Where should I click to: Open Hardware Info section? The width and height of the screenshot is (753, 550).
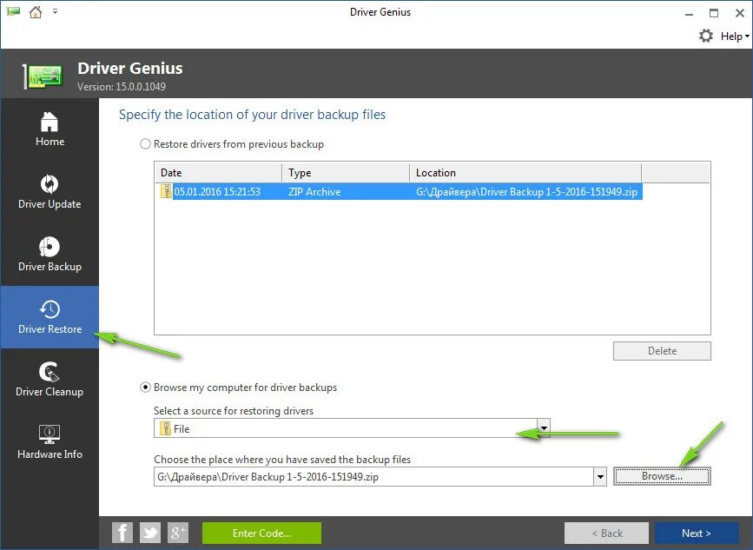[50, 442]
